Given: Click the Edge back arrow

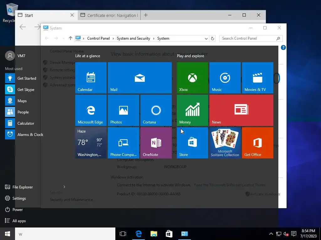Looking at the screenshot, I should pyautogui.click(x=23, y=27).
